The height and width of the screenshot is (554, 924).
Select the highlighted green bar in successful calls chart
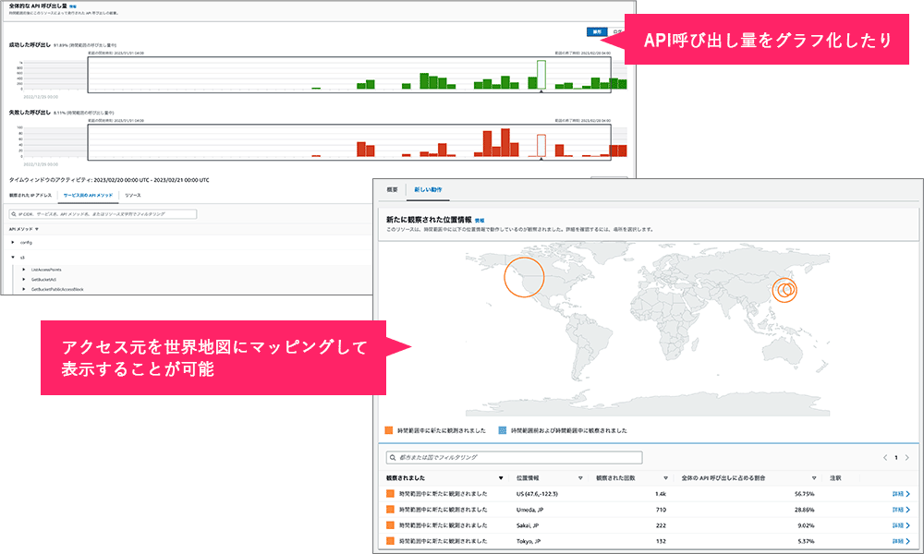point(541,74)
